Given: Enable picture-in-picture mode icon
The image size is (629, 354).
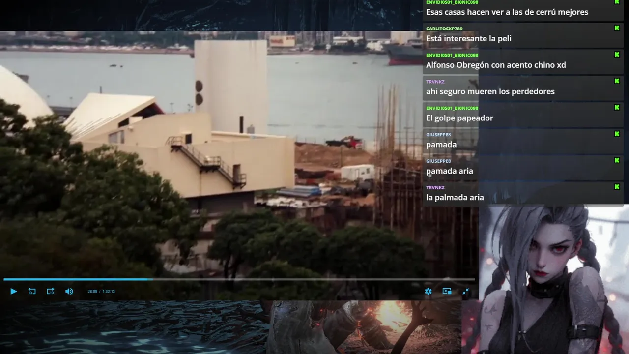Looking at the screenshot, I should pyautogui.click(x=447, y=292).
